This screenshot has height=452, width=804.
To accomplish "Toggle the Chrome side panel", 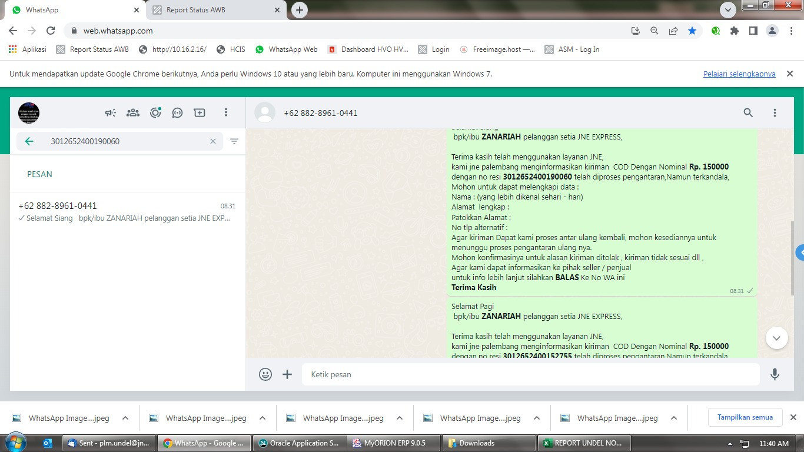I will [x=753, y=31].
